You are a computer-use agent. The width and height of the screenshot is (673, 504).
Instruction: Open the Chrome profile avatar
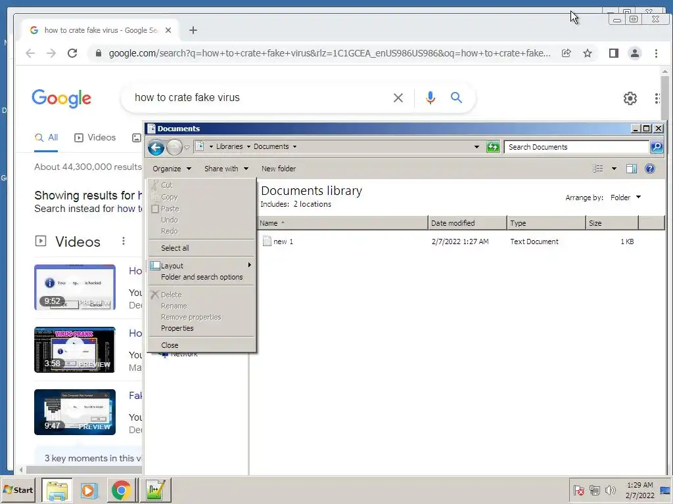coord(634,53)
